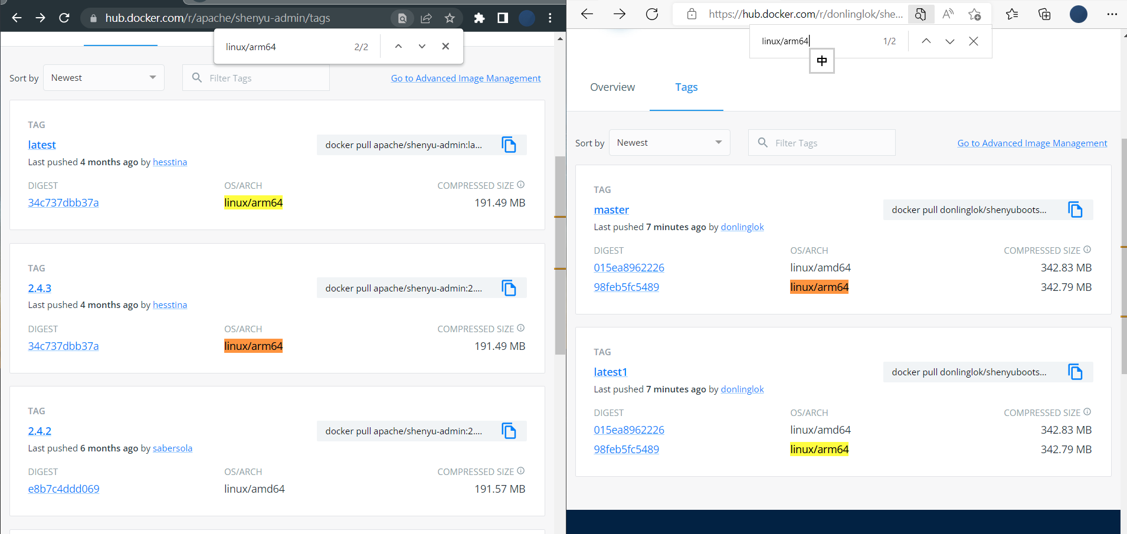Go forward in the Edge window
Image resolution: width=1127 pixels, height=534 pixels.
tap(619, 14)
